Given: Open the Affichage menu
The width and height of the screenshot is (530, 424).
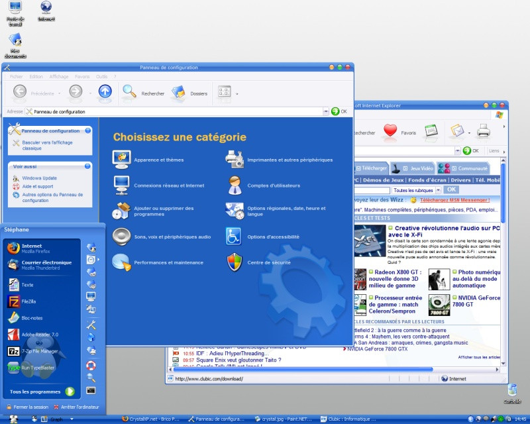Looking at the screenshot, I should (58, 76).
